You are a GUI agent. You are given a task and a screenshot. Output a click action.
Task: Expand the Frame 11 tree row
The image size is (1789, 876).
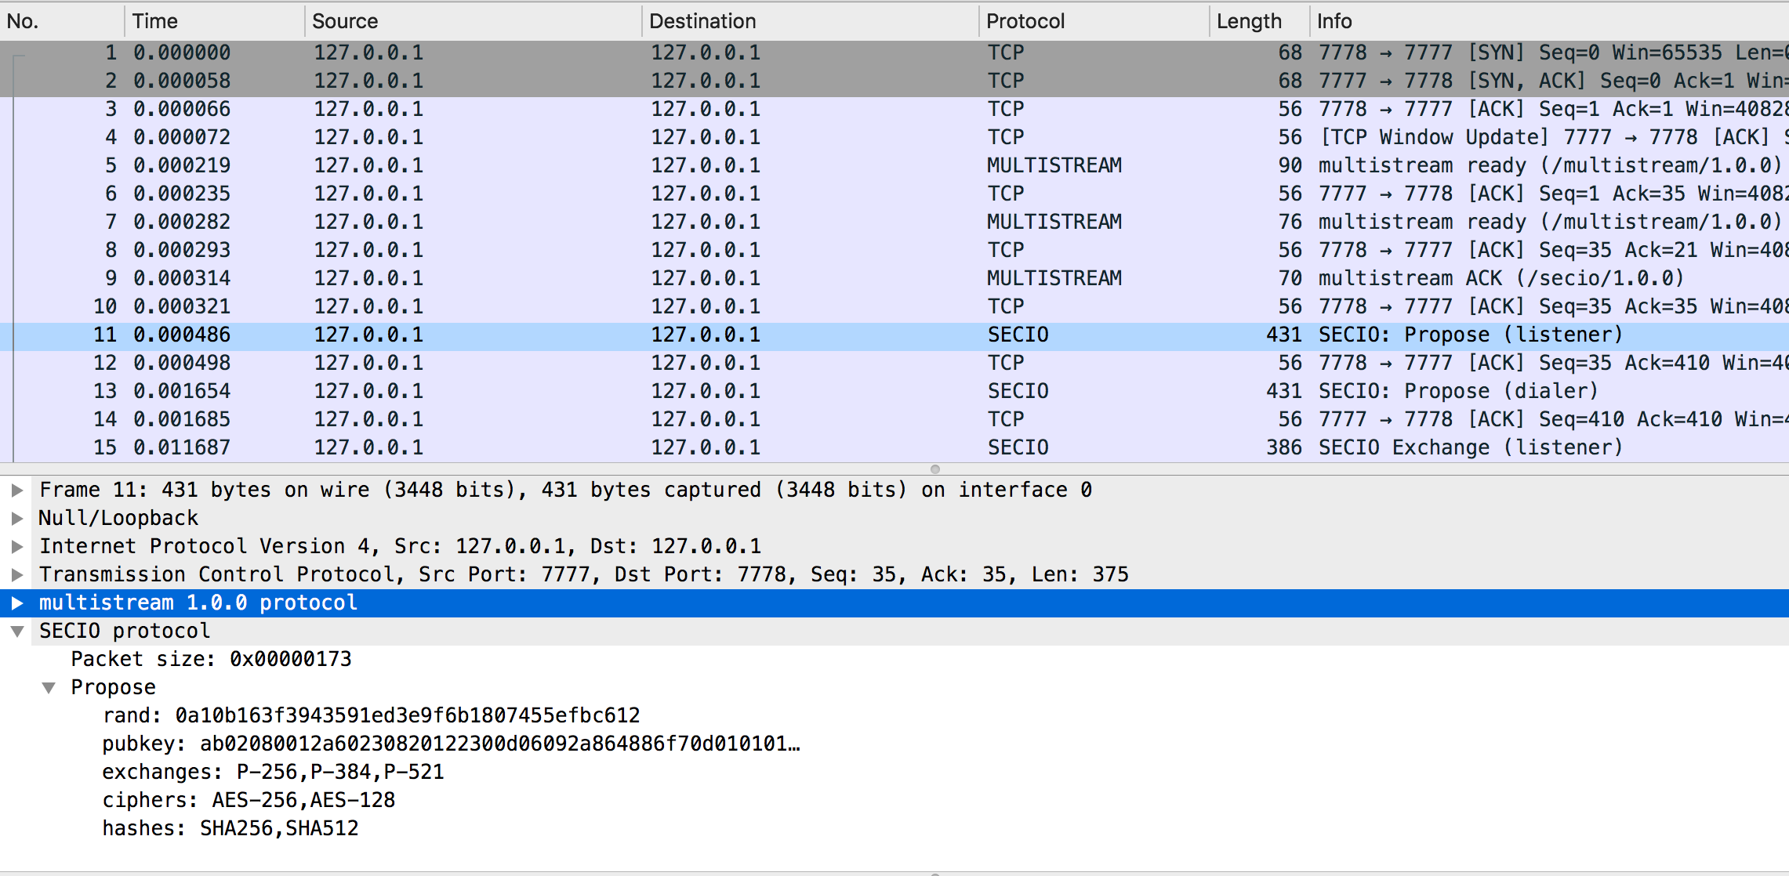(16, 490)
